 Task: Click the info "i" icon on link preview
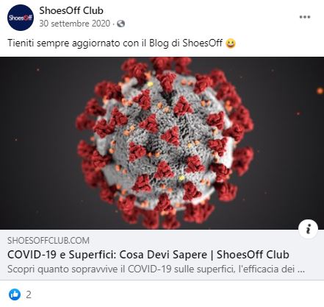pyautogui.click(x=309, y=229)
